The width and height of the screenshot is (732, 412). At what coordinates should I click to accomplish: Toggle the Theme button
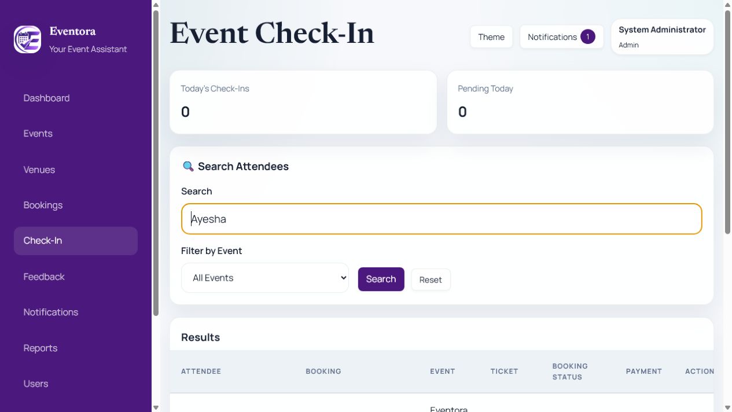[x=491, y=37]
